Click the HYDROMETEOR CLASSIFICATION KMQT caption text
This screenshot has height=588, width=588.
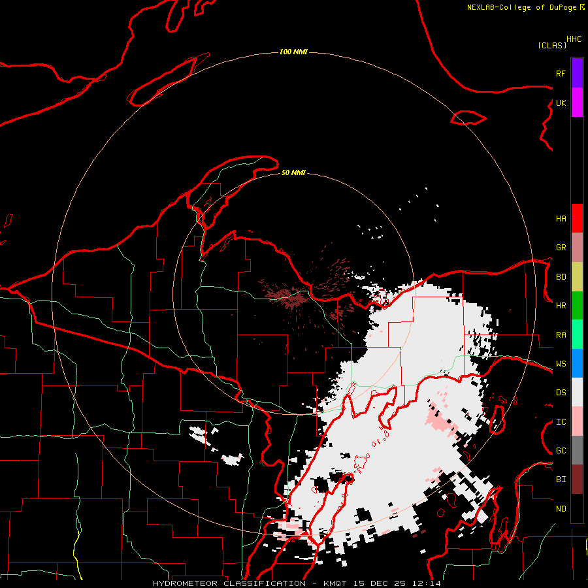click(297, 583)
